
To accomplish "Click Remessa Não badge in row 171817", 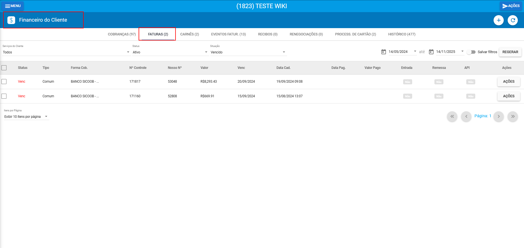I will (x=439, y=82).
